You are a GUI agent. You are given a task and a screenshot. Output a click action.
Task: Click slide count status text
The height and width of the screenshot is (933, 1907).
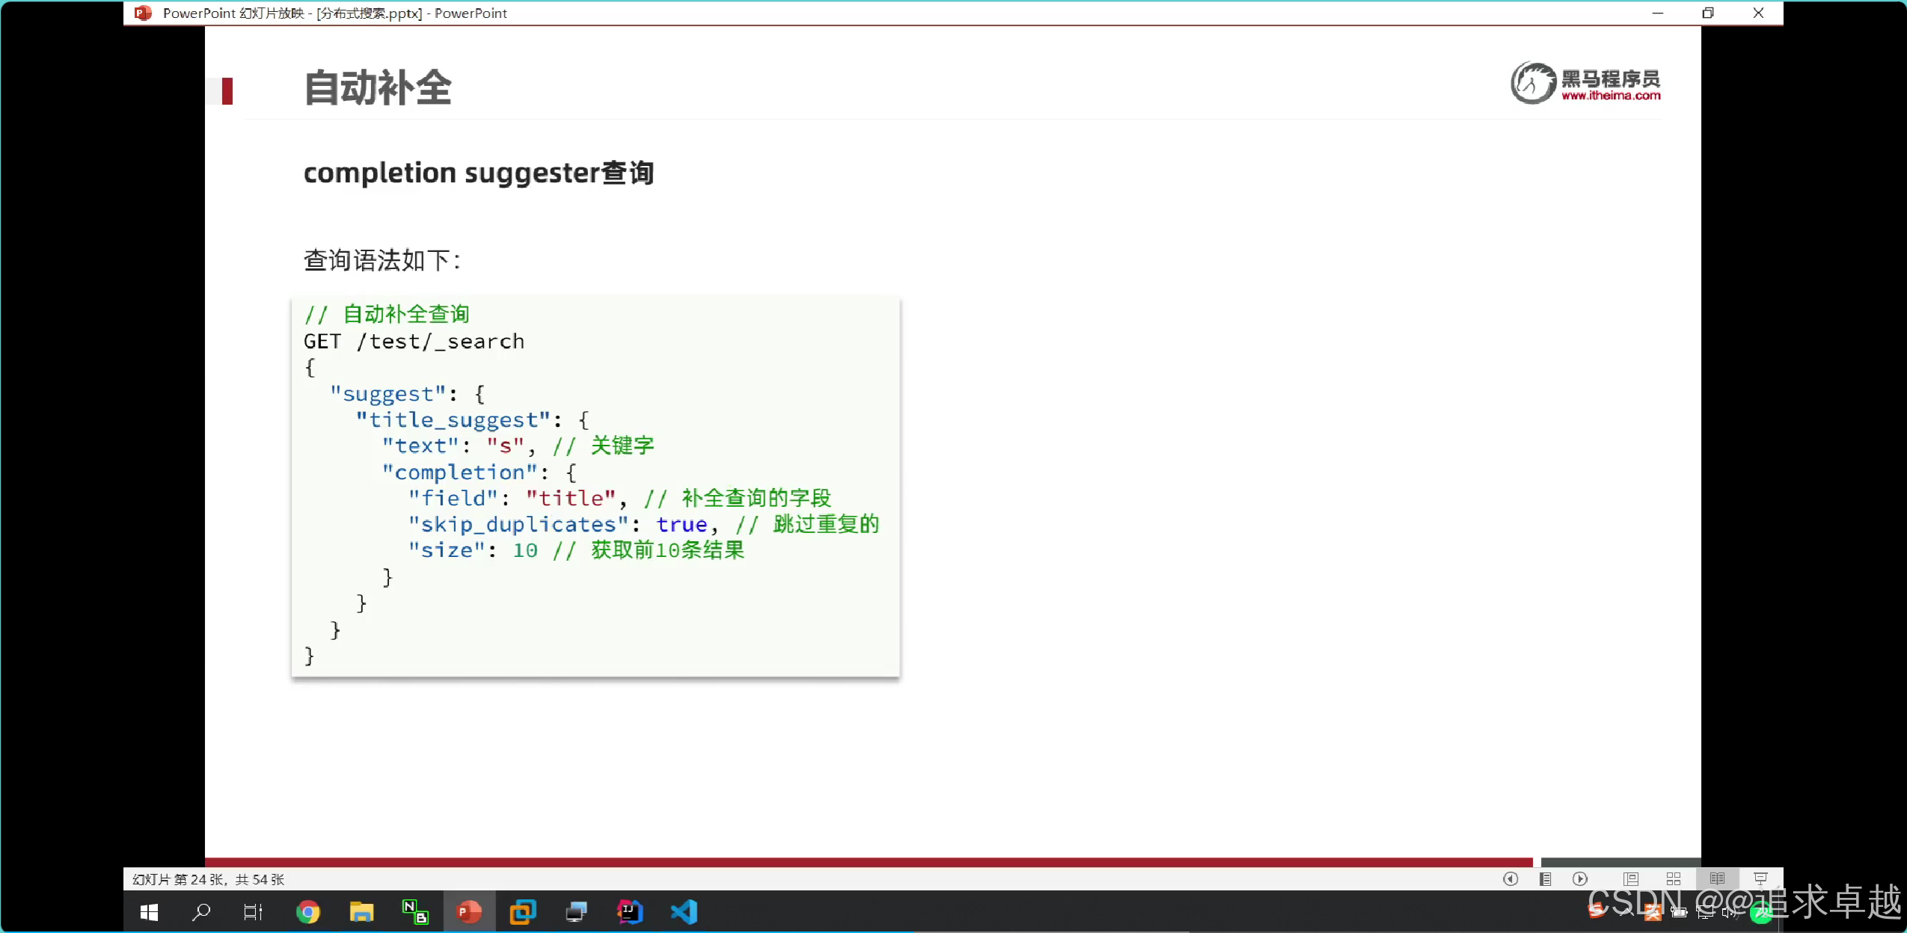click(x=208, y=879)
